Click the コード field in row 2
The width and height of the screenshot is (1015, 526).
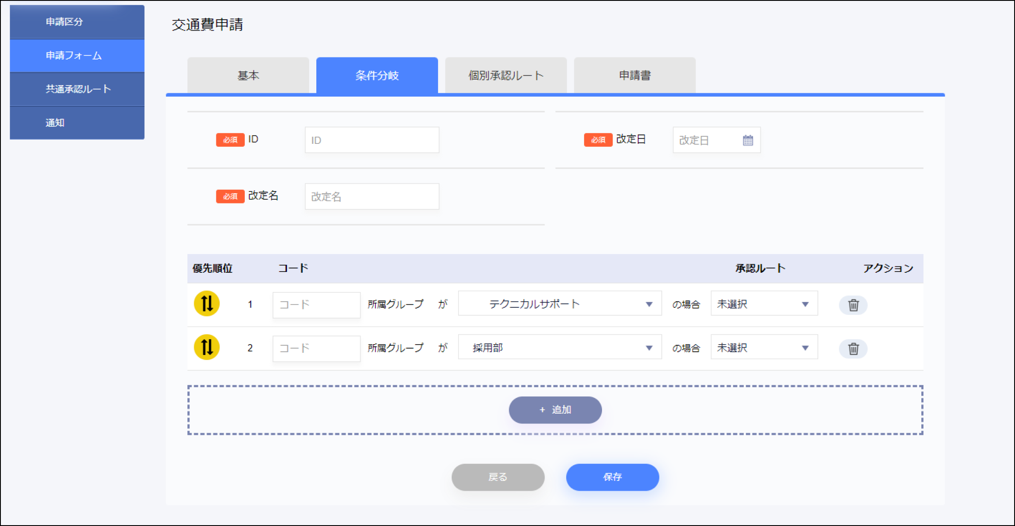[316, 348]
